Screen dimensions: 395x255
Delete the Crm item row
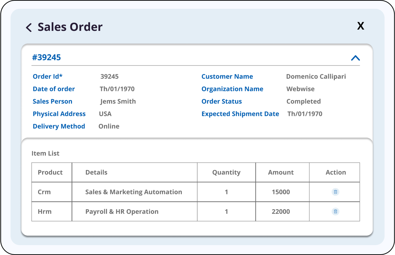pyautogui.click(x=335, y=192)
